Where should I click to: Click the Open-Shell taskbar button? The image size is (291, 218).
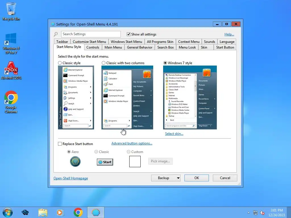pyautogui.click(x=96, y=212)
